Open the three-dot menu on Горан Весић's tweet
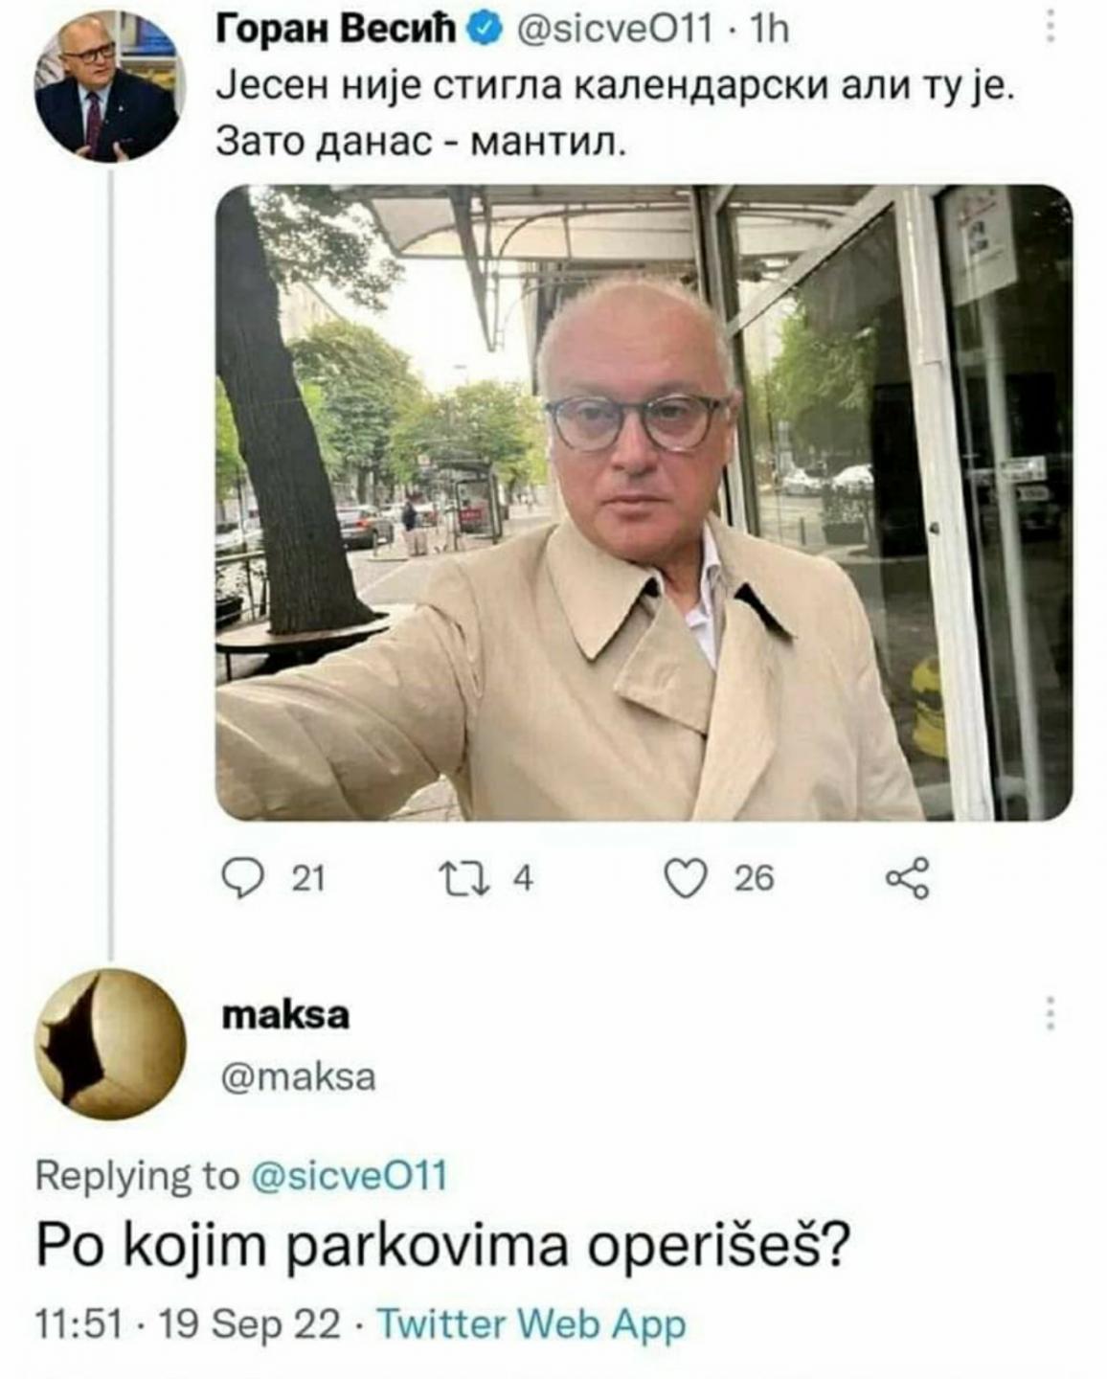1107x1379 pixels. pos(1050,26)
